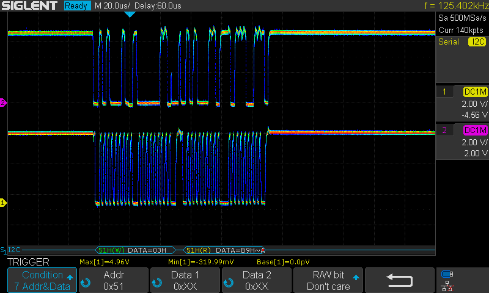Click the S1 I2C decode bus label
The width and height of the screenshot is (489, 293).
coord(10,250)
